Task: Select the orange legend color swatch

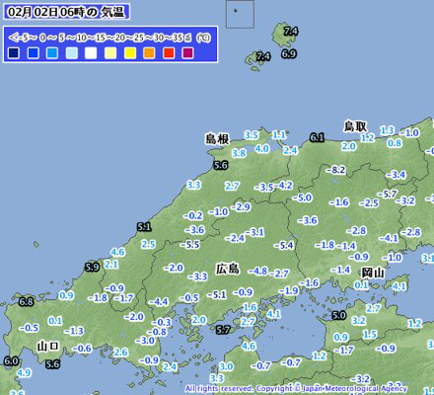Action: point(149,53)
